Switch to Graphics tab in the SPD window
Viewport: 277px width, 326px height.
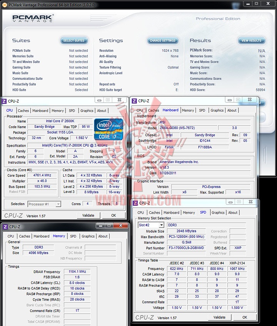click(x=218, y=212)
